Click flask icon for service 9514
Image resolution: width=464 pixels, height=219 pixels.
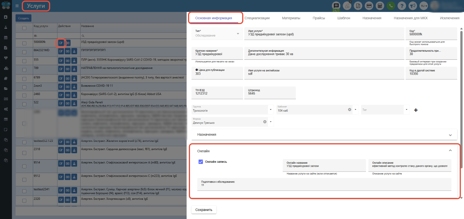(x=74, y=164)
